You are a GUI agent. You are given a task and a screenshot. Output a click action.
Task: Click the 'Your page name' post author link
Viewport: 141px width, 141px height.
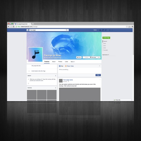point(68,80)
